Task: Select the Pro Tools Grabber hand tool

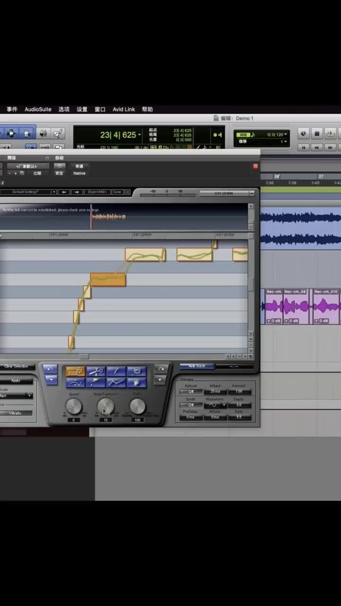Action: coord(27,134)
